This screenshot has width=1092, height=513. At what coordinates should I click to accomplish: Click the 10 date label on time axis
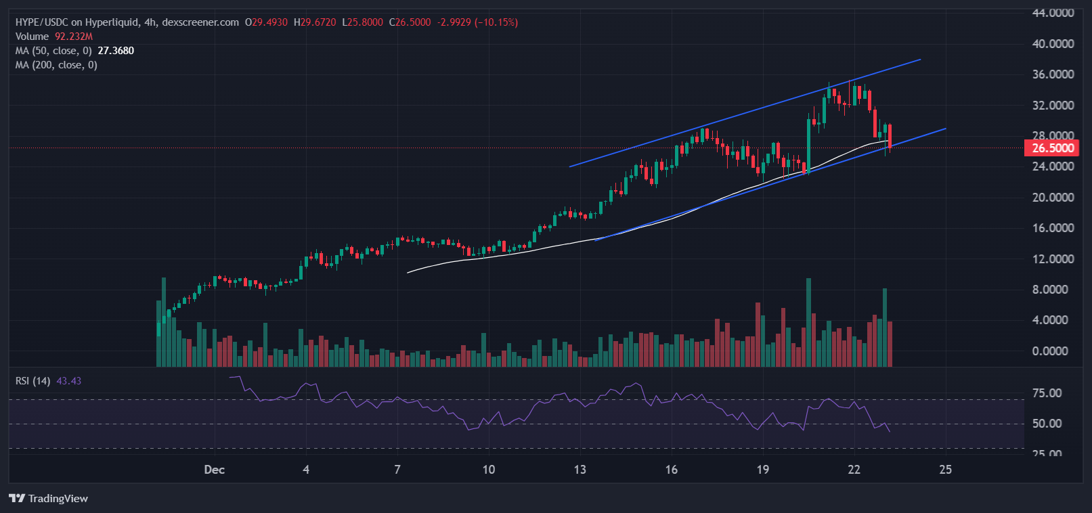click(489, 470)
